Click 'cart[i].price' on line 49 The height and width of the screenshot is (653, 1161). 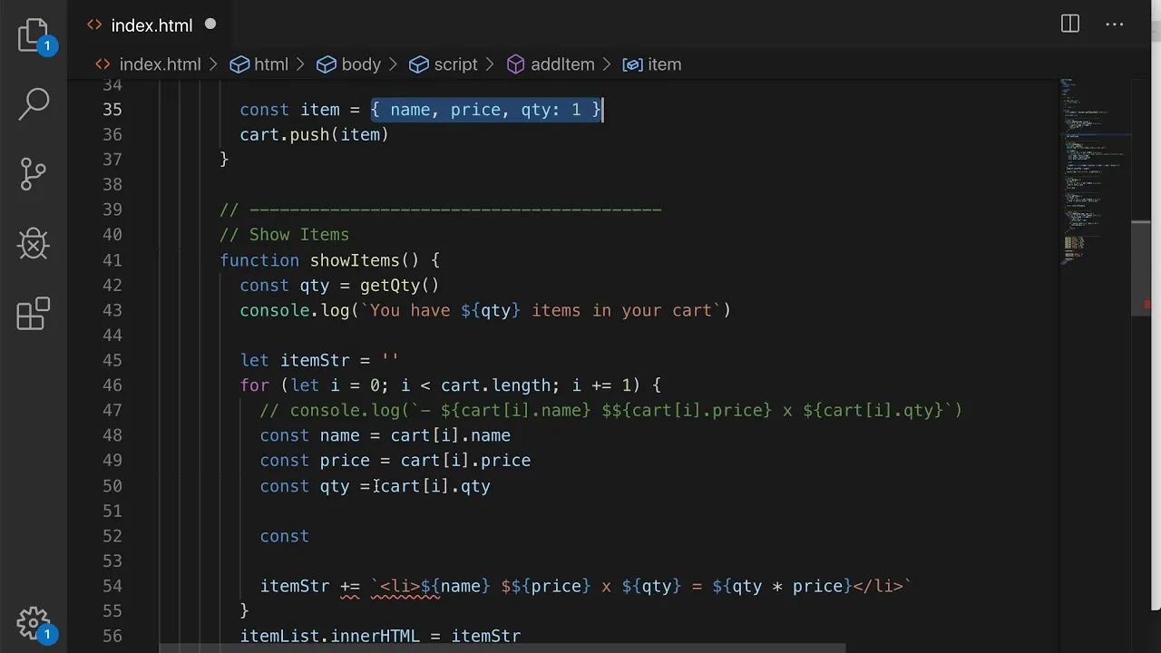point(465,461)
